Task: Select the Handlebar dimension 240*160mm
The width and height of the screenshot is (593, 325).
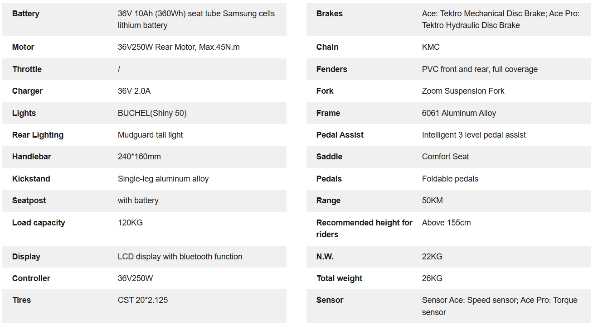Action: coord(139,157)
